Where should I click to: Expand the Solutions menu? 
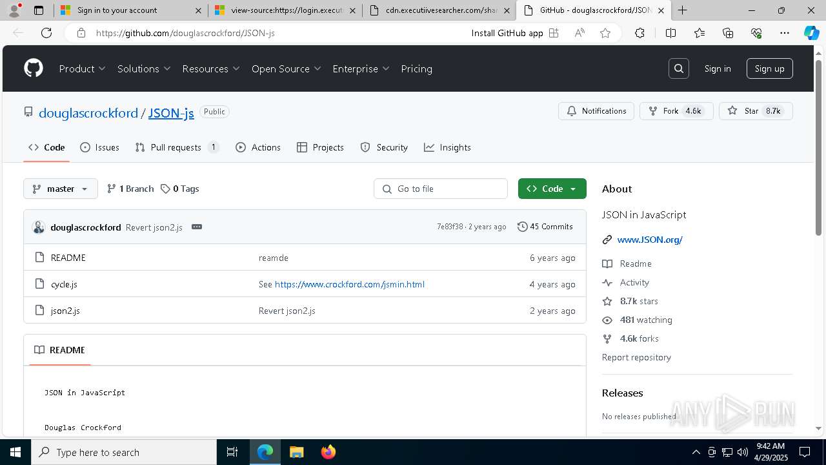144,68
